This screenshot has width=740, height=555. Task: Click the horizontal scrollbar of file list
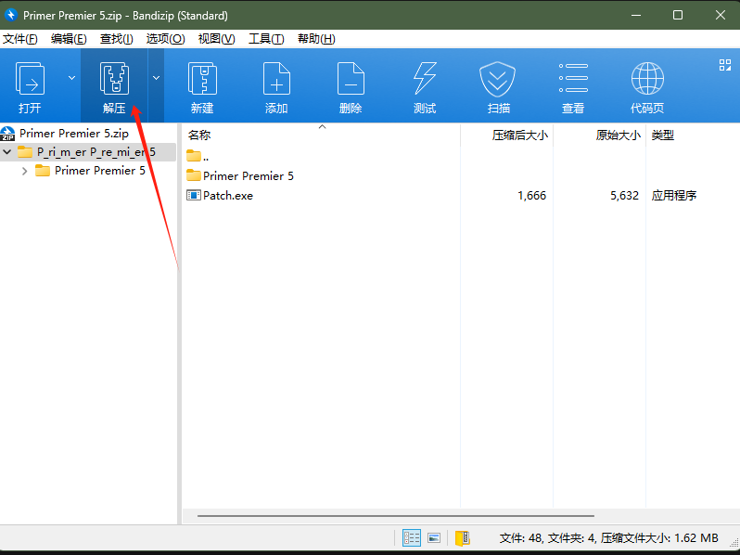[x=395, y=516]
